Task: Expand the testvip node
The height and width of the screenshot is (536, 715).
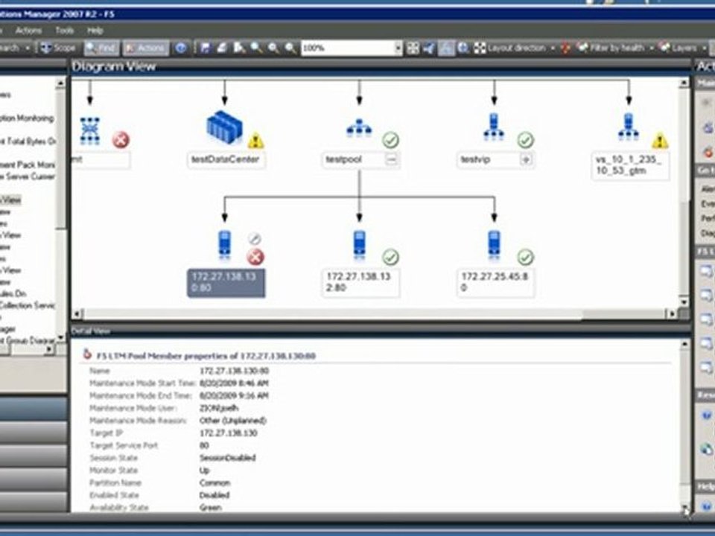Action: (526, 159)
